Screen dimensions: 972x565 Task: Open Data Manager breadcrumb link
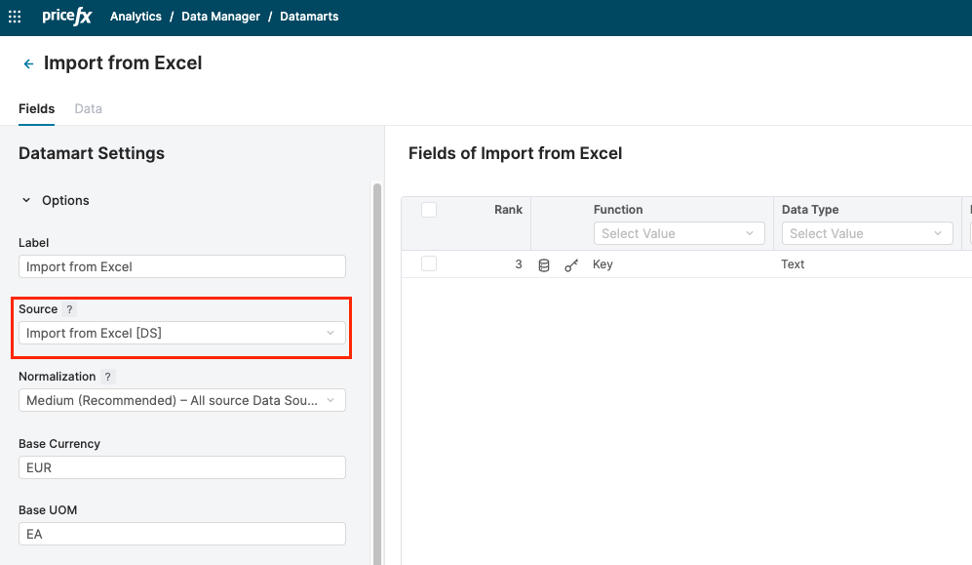(x=220, y=17)
